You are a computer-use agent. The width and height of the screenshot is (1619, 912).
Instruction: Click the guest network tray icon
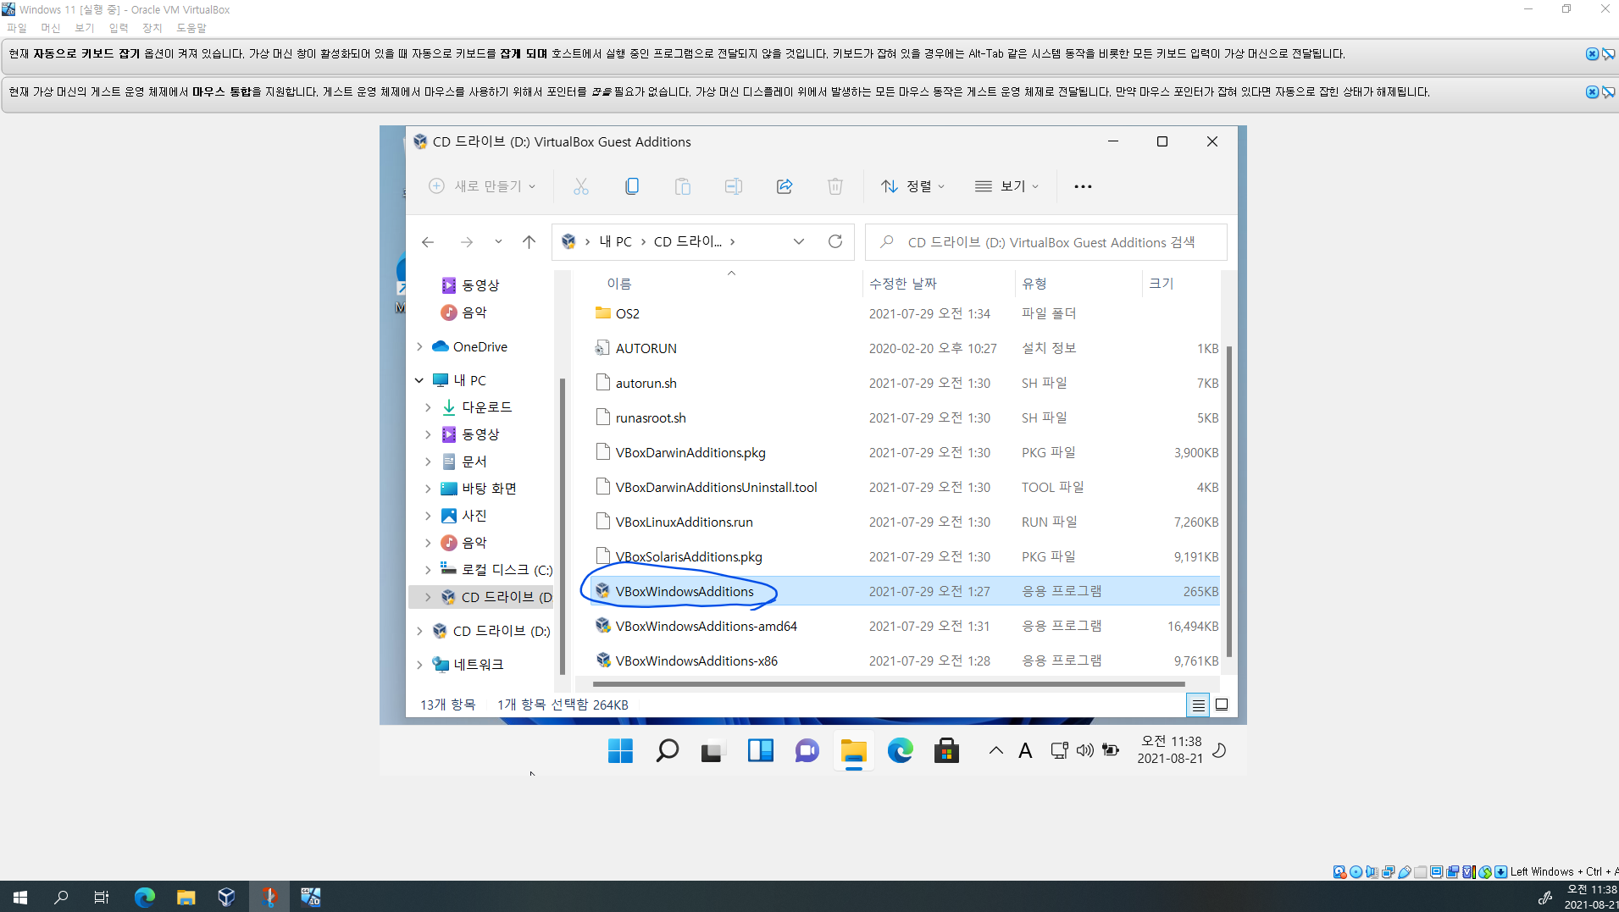point(1059,750)
